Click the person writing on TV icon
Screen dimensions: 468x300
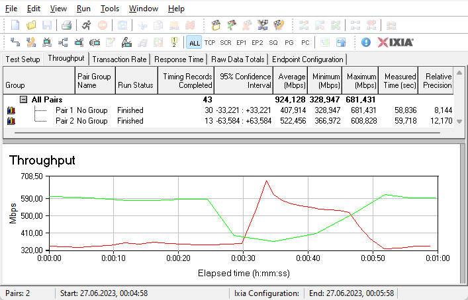point(126,42)
